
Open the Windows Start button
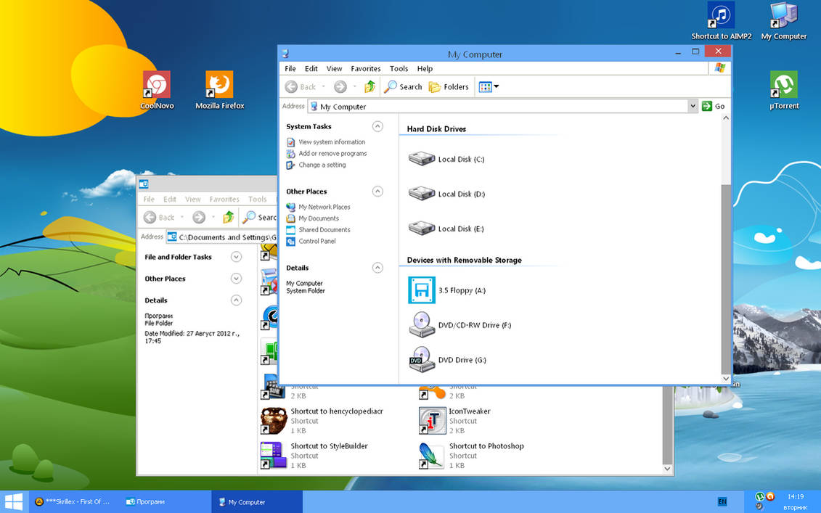13,501
